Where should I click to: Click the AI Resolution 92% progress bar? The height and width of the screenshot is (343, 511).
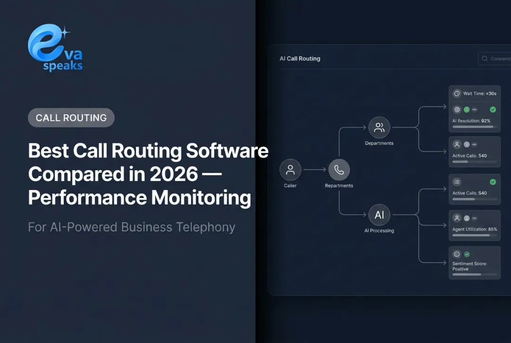(x=475, y=127)
